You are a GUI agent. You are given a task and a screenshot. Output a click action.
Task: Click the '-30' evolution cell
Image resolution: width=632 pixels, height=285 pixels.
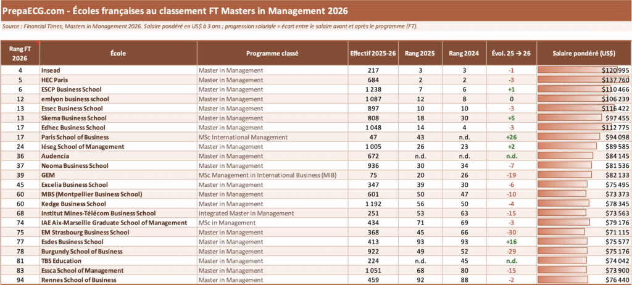pyautogui.click(x=512, y=232)
